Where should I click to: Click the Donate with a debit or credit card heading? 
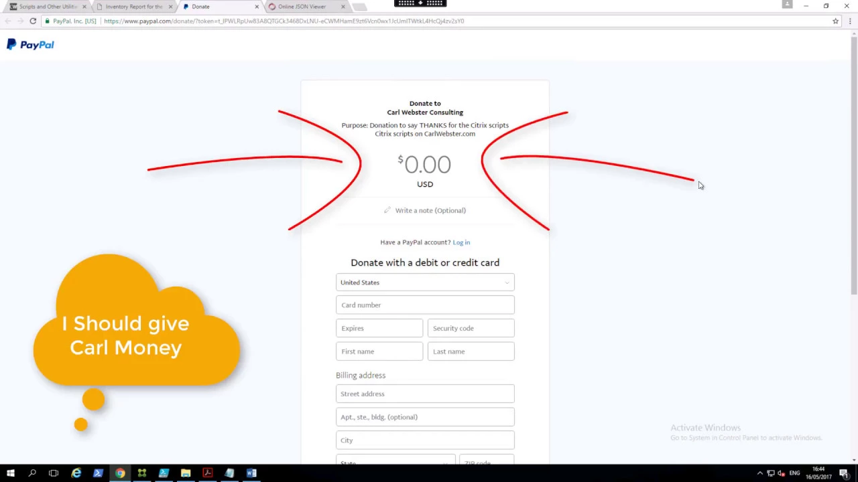[x=425, y=262]
